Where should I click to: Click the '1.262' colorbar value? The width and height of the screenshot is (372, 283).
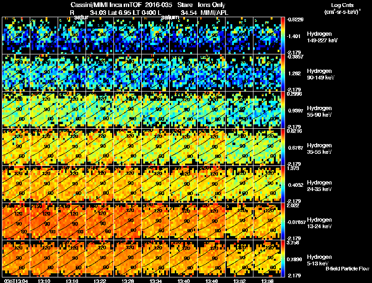[294, 73]
